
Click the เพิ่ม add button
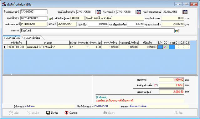[x=14, y=113]
